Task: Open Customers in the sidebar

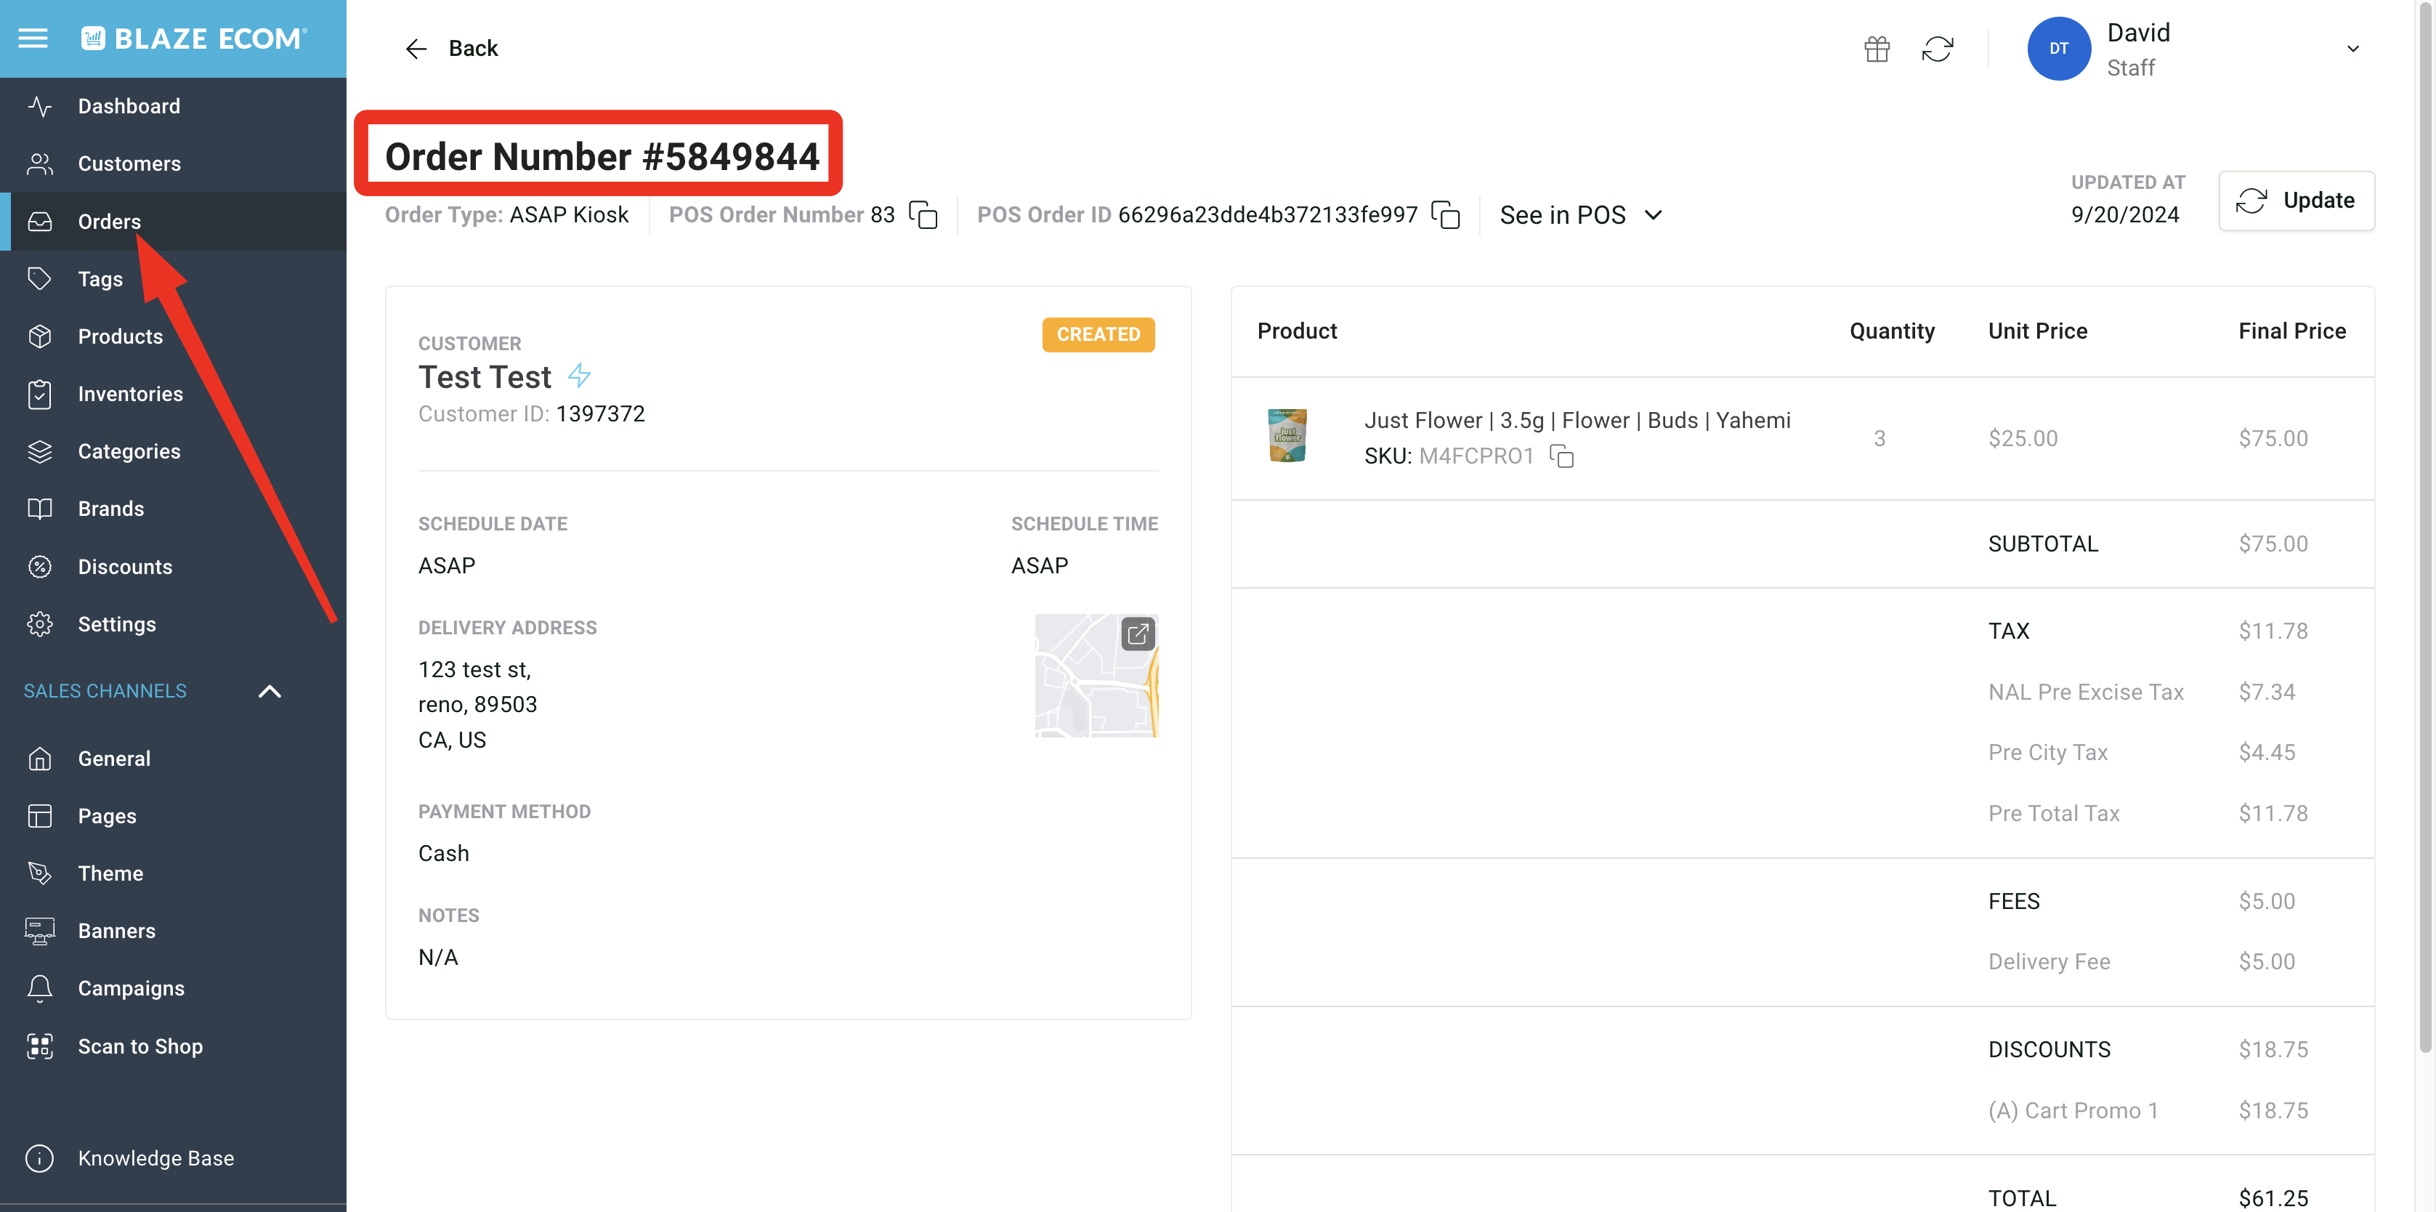Action: coord(173,163)
